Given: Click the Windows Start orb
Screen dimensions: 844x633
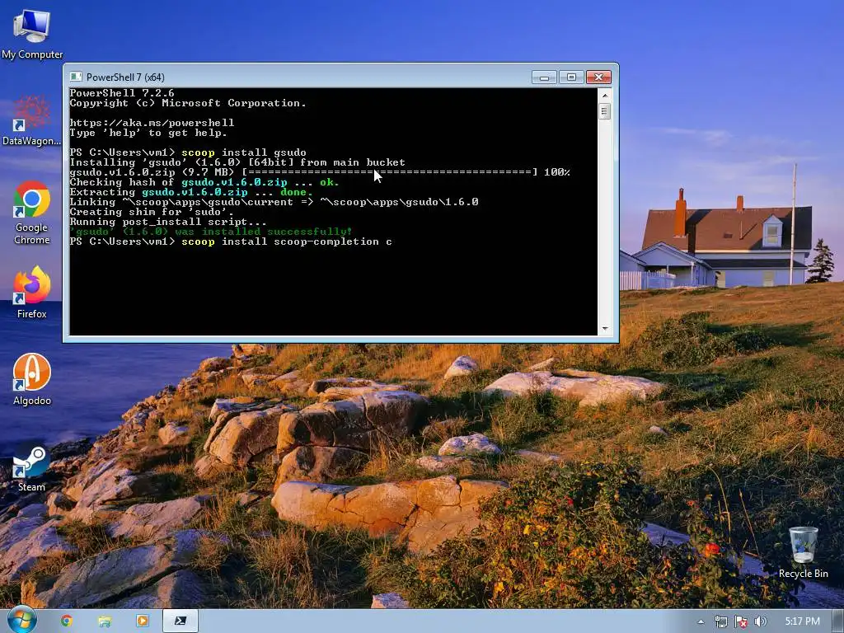Looking at the screenshot, I should [x=21, y=621].
